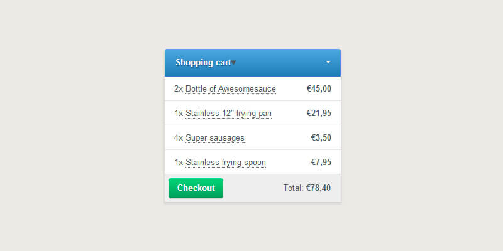Click the Total label in the footer
Screen dimensions: 503x251
coord(293,188)
